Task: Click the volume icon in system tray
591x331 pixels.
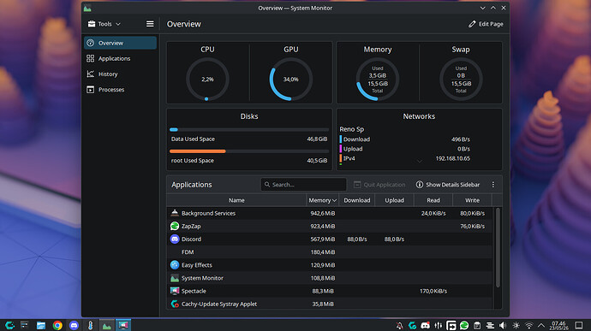Action: coord(503,325)
